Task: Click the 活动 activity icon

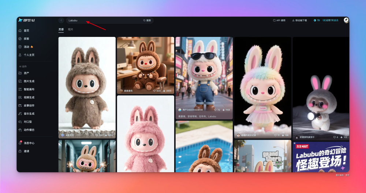Action: (x=20, y=47)
